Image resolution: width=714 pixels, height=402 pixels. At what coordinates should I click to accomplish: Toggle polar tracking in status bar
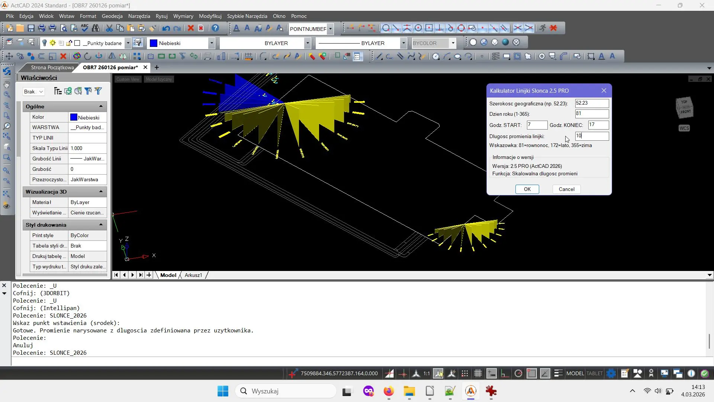pyautogui.click(x=518, y=373)
